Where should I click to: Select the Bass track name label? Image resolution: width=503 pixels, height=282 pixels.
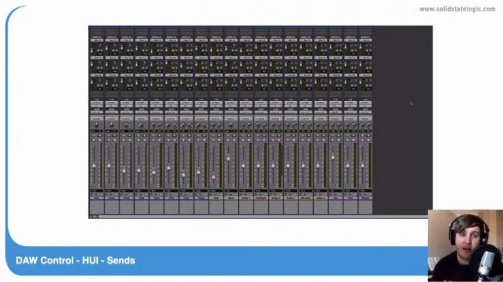[x=231, y=199]
